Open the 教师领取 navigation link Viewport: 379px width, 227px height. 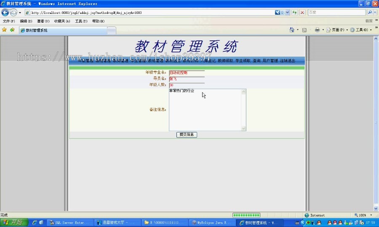pos(225,61)
